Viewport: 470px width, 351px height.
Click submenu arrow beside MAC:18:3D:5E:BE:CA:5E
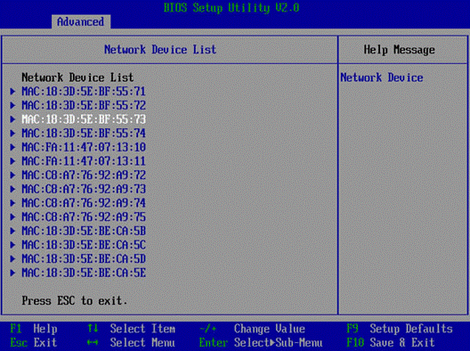pos(12,273)
